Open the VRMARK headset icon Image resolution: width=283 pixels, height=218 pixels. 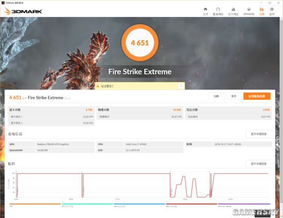click(249, 11)
